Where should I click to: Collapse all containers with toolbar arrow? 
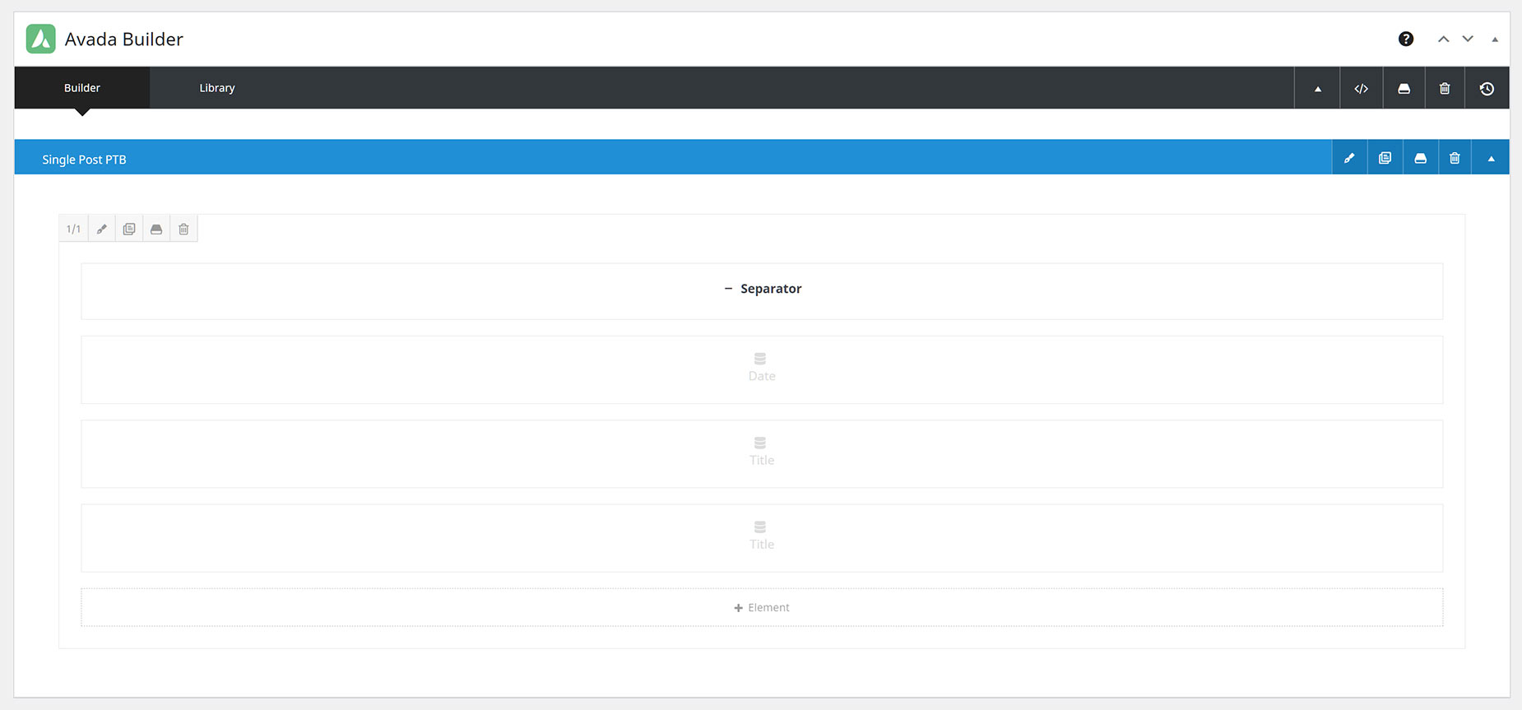pyautogui.click(x=1318, y=88)
